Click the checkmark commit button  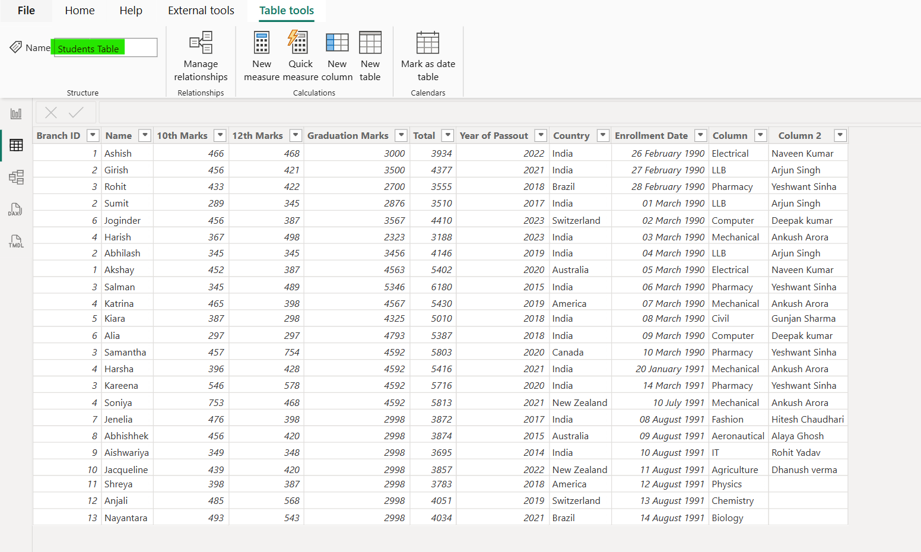point(75,112)
